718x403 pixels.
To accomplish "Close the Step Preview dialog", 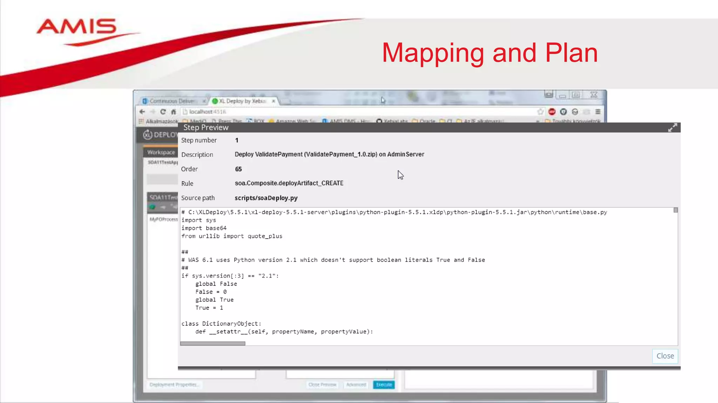I will click(665, 356).
